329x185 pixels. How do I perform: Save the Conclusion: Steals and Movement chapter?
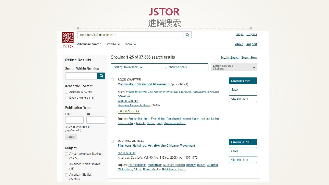(x=243, y=89)
